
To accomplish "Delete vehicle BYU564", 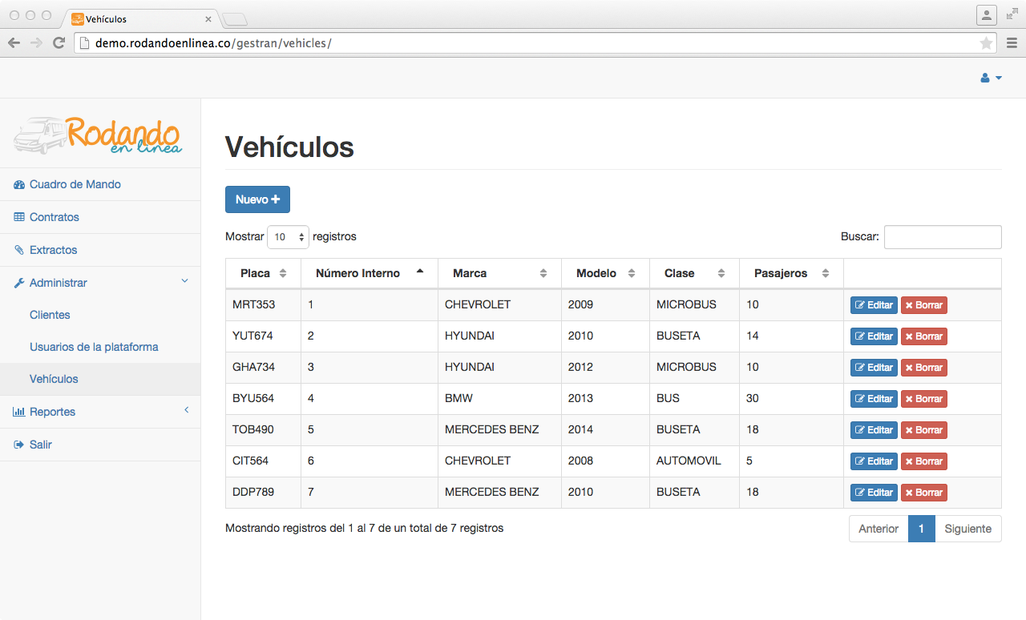I will click(924, 399).
